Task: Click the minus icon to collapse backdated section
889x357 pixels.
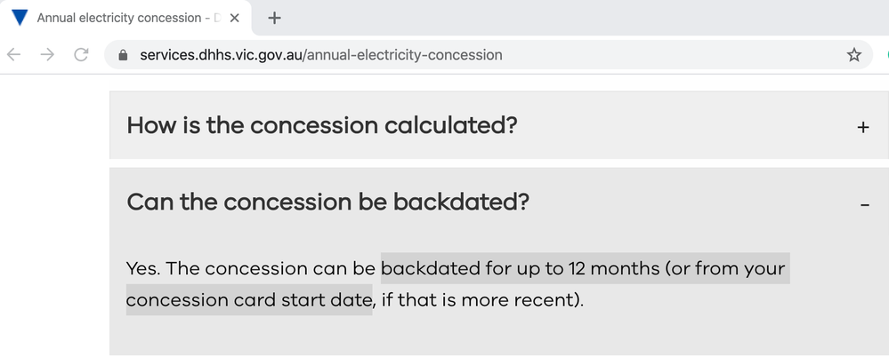Action: click(864, 205)
